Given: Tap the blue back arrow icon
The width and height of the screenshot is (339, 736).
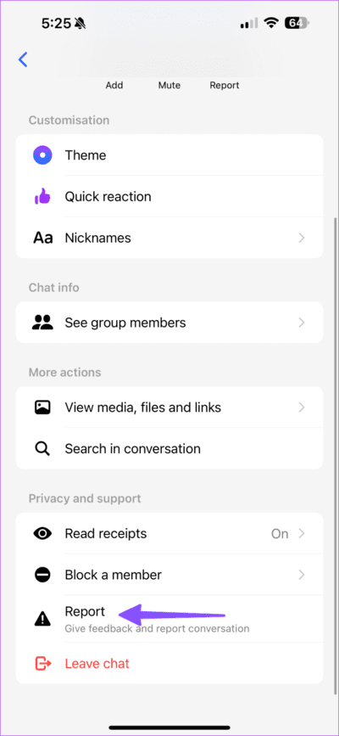Looking at the screenshot, I should (23, 59).
